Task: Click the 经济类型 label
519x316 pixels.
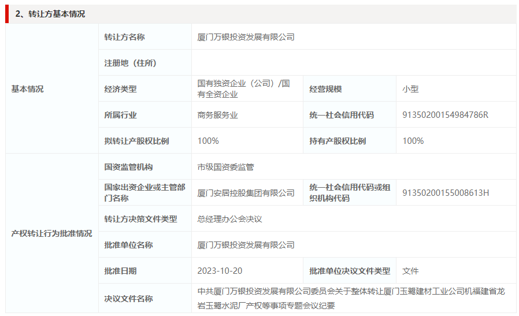Action: pos(120,89)
